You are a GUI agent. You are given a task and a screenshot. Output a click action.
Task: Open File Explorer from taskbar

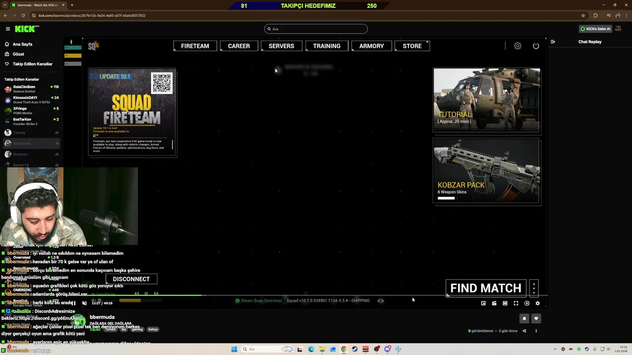(x=322, y=349)
